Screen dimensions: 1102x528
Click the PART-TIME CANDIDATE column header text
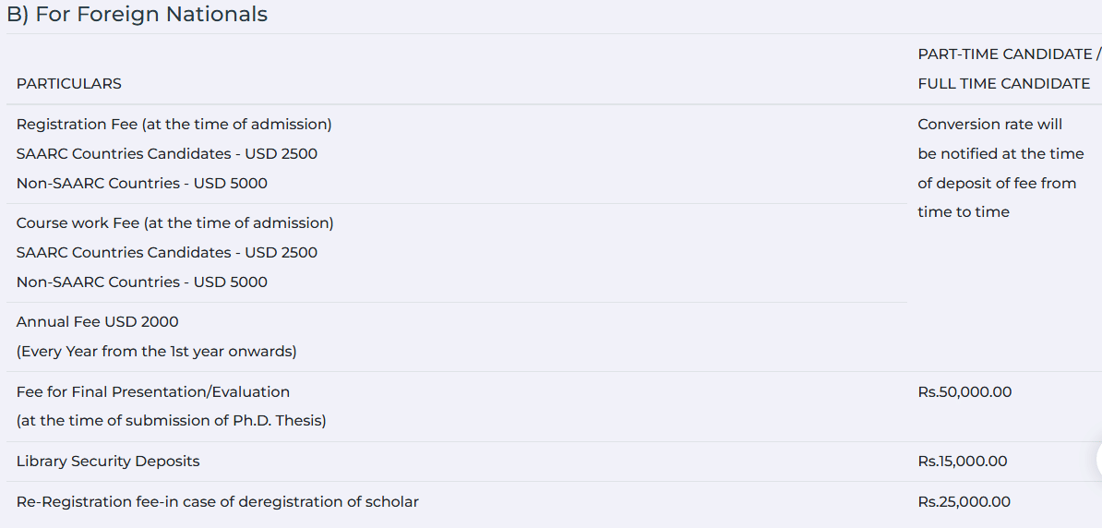click(x=1003, y=54)
